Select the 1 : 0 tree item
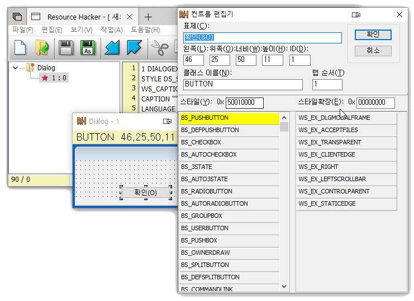 54,77
